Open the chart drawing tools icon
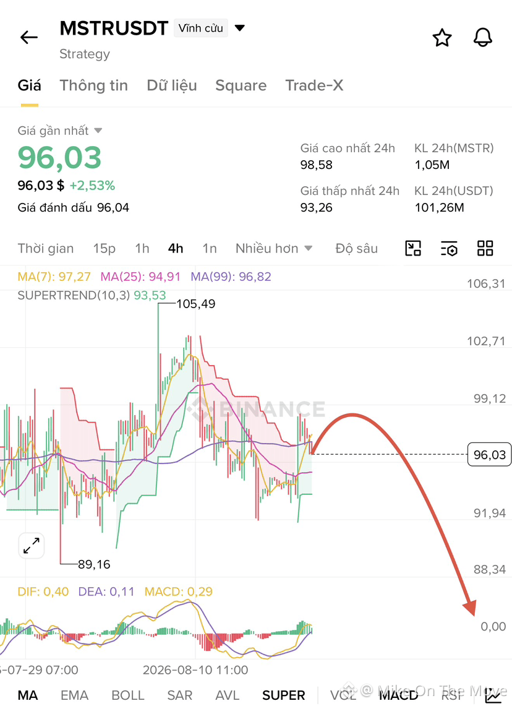This screenshot has height=706, width=512. point(413,248)
